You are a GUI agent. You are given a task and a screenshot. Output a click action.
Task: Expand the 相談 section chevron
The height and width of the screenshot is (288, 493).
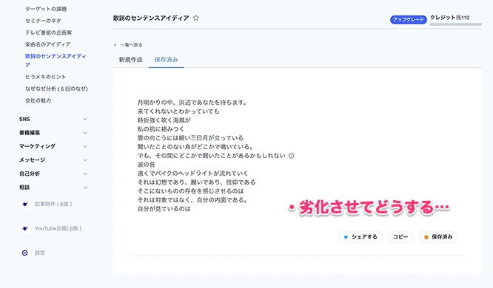point(85,188)
